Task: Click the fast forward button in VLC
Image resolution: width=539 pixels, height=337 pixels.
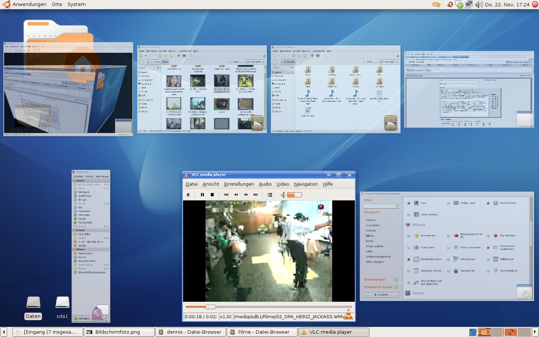Action: pyautogui.click(x=246, y=195)
